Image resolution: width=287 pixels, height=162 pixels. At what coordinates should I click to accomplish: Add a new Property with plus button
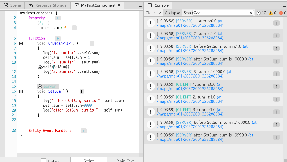[x=58, y=18]
